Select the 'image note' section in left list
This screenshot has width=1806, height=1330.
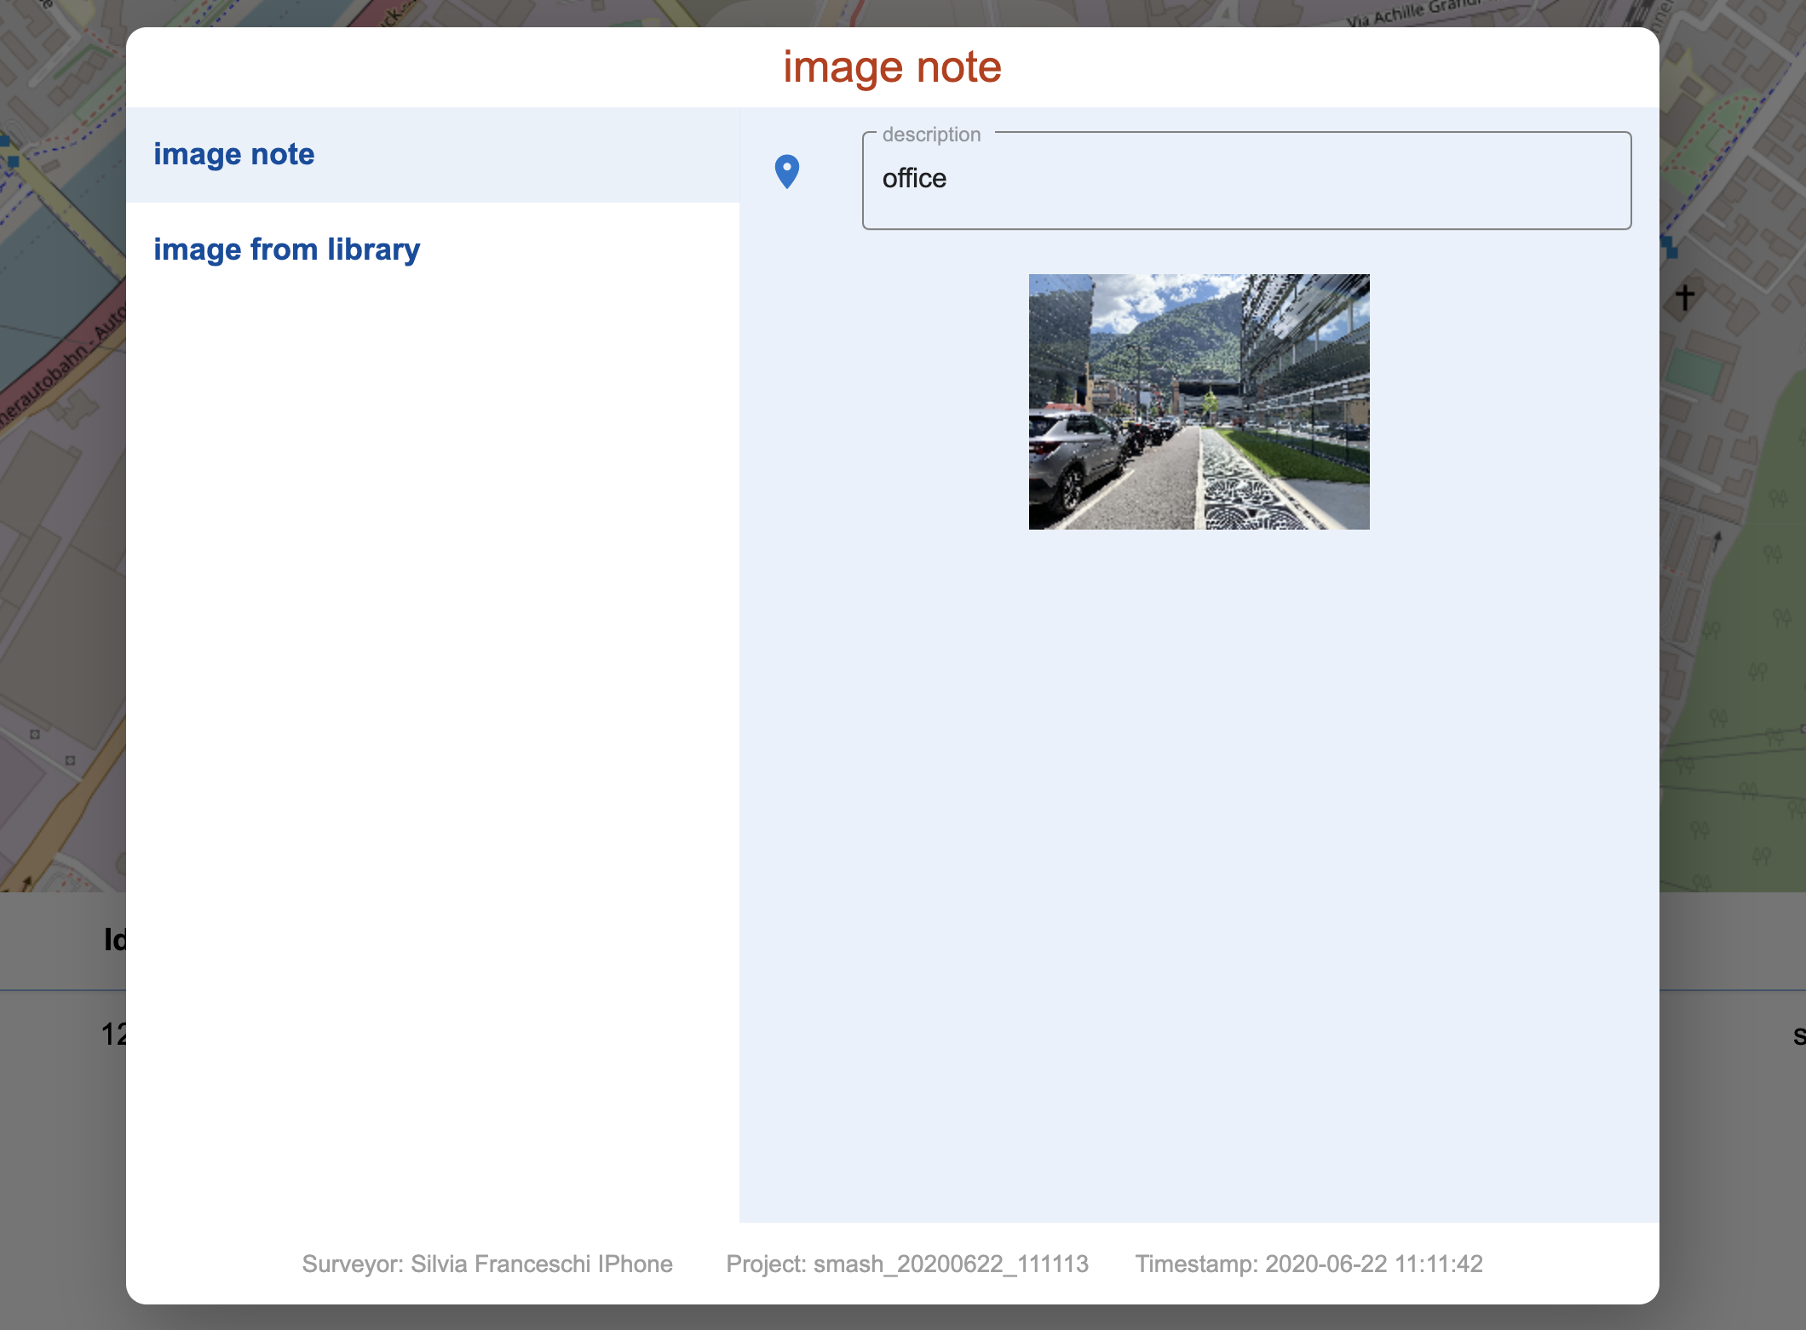point(433,155)
